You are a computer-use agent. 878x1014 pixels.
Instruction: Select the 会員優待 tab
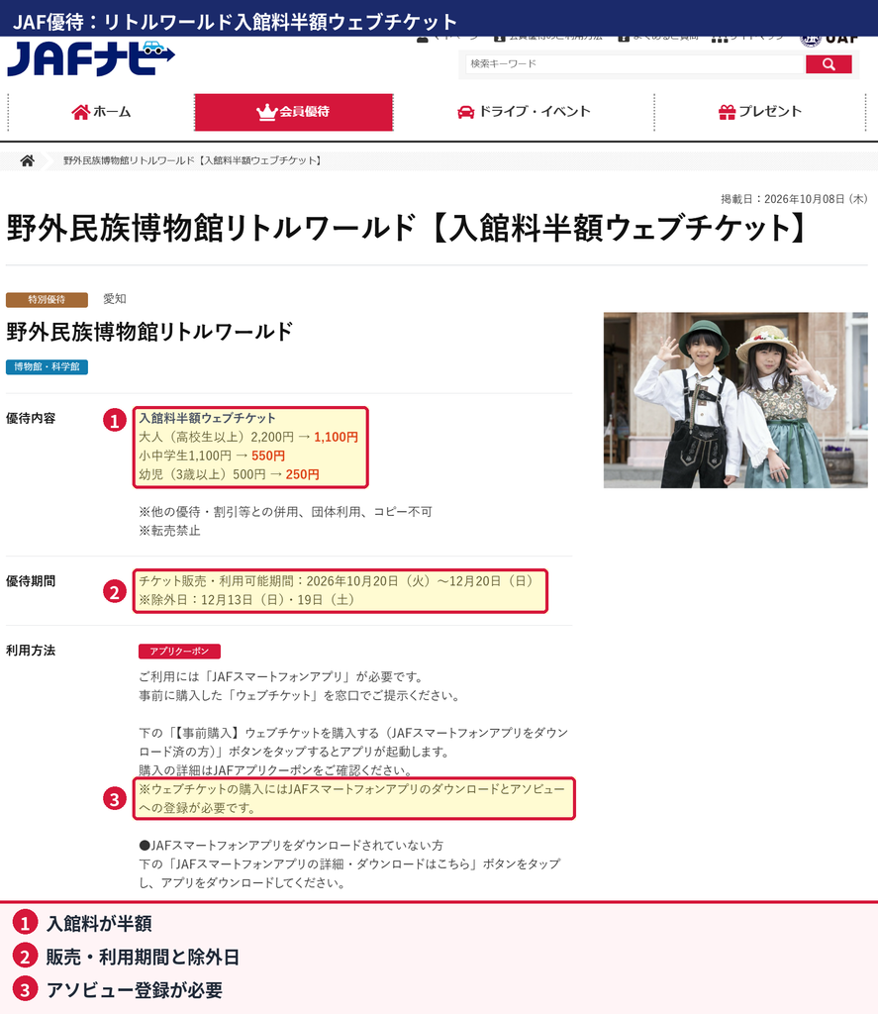click(x=294, y=112)
